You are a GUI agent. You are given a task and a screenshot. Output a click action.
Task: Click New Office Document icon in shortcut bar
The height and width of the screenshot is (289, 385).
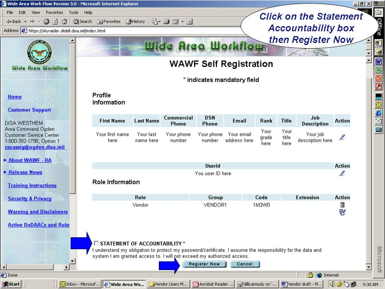(379, 43)
